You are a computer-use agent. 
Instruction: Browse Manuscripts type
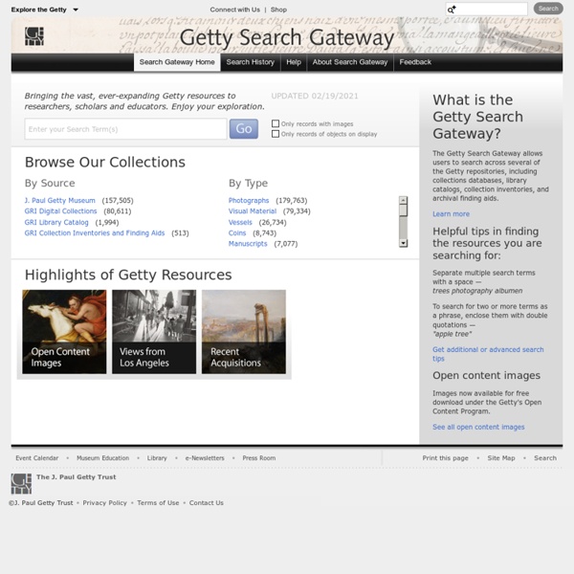tap(248, 244)
